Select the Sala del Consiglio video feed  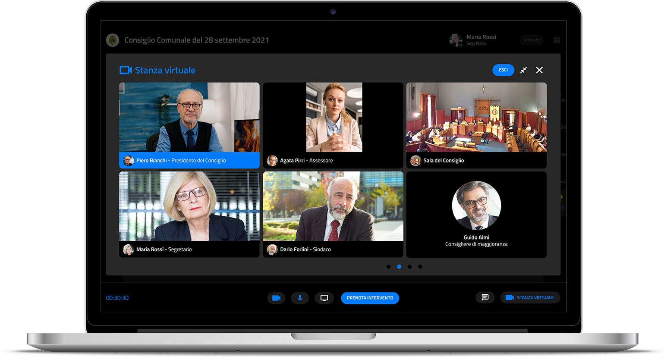click(476, 117)
